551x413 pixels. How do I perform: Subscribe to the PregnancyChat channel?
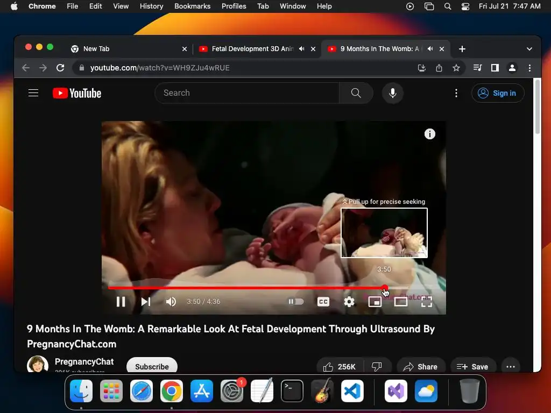tap(152, 366)
